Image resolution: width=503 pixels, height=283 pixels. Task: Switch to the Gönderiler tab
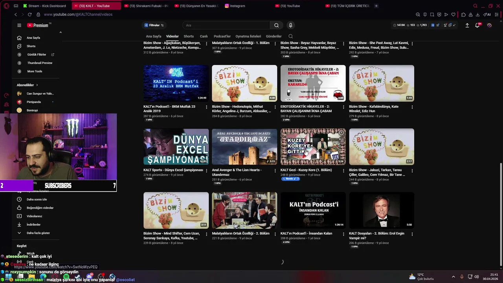click(274, 36)
